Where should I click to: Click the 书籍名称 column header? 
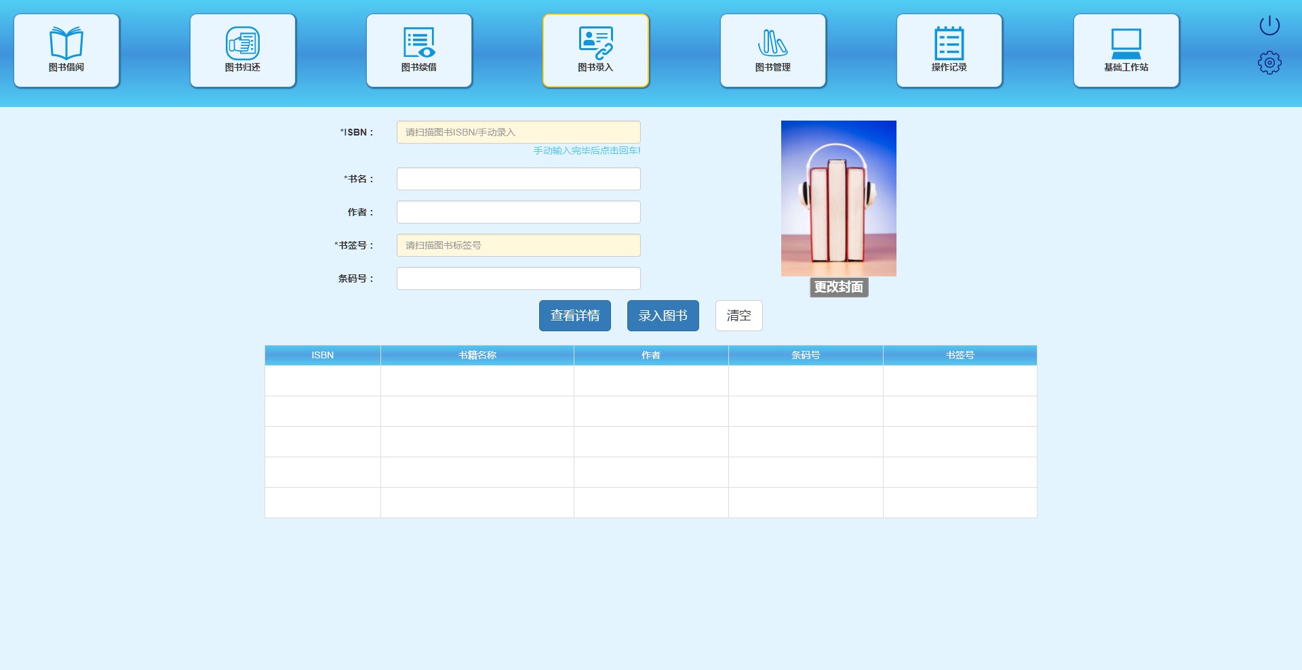[477, 355]
